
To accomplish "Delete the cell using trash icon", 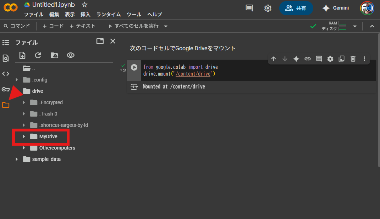I will [353, 59].
